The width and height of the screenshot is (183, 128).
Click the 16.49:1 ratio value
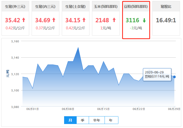pyautogui.click(x=166, y=20)
